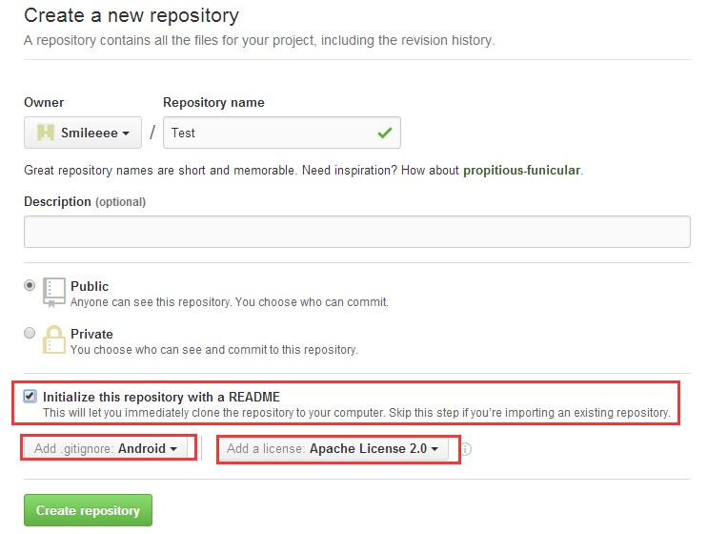728x534 pixels.
Task: Select the Public radio button
Action: (30, 285)
